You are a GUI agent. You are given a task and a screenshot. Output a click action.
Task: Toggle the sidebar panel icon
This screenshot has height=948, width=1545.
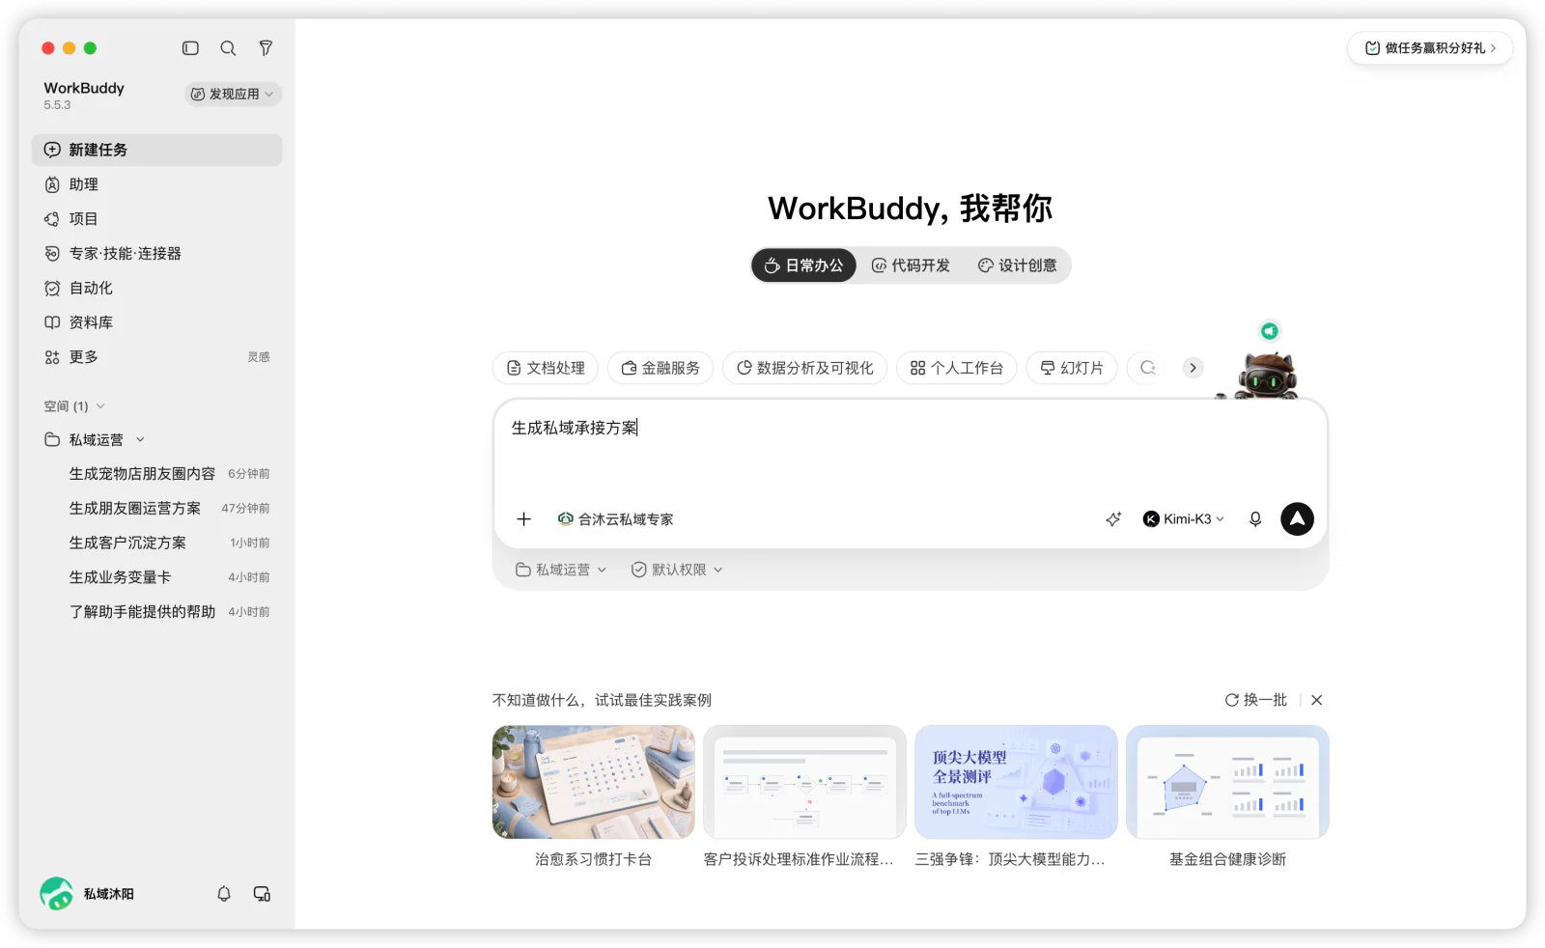[x=190, y=48]
